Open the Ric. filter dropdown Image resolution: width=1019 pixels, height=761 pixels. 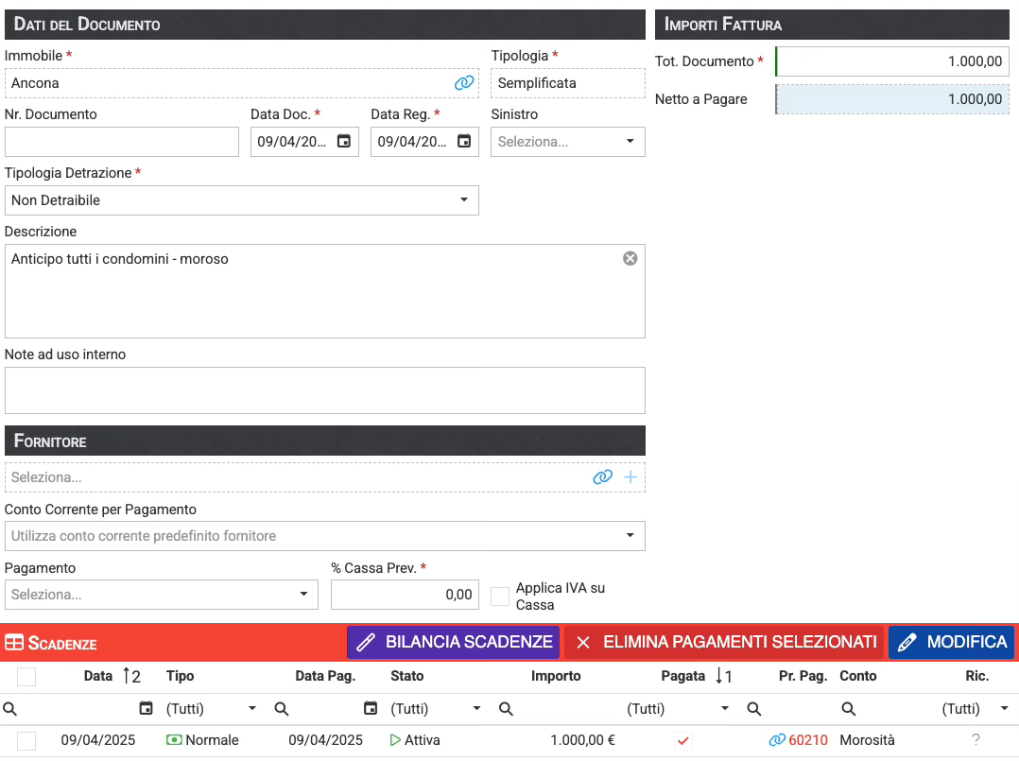pos(1004,708)
